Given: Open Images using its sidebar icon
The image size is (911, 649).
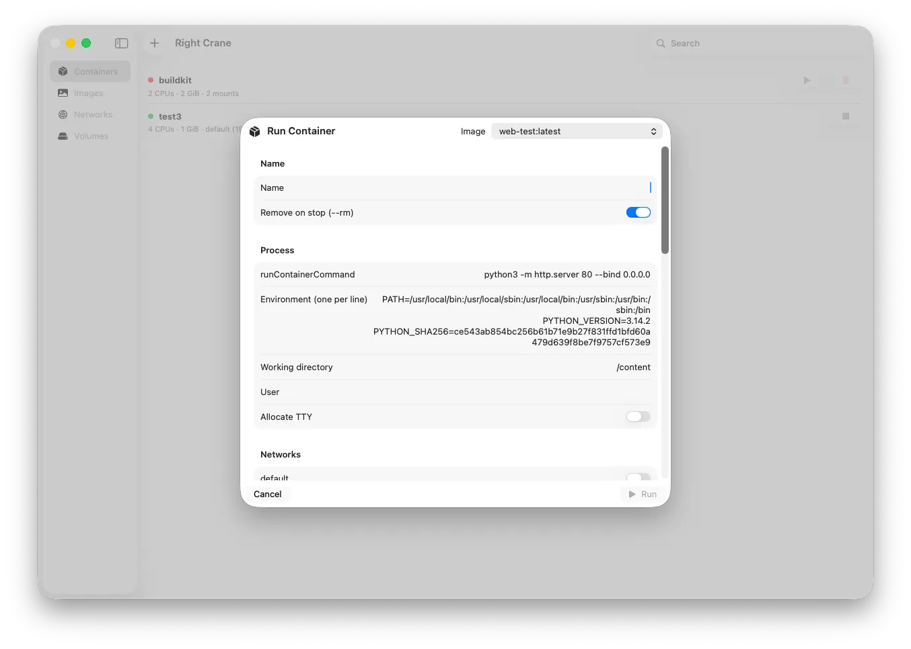Looking at the screenshot, I should tap(63, 93).
